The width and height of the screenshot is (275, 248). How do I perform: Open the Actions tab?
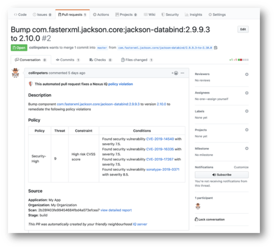[101, 15]
